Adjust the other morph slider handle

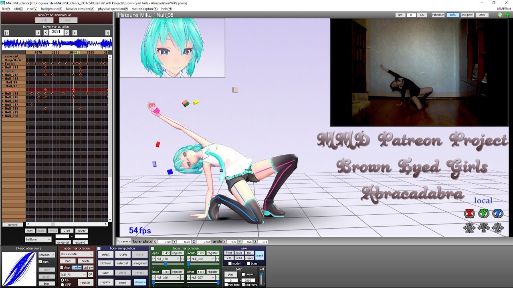[218, 282]
